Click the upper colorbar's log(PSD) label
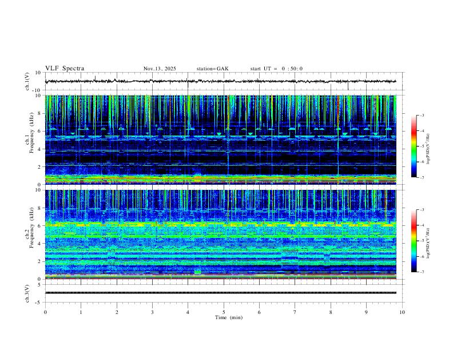 click(x=428, y=149)
